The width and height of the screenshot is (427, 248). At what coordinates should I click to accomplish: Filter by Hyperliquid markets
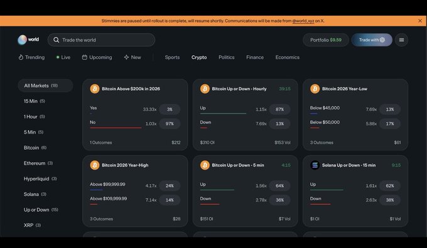(40, 178)
